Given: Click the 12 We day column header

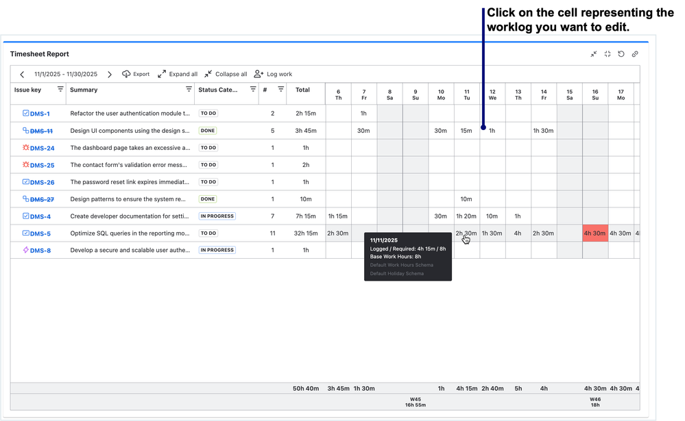Looking at the screenshot, I should tap(492, 94).
